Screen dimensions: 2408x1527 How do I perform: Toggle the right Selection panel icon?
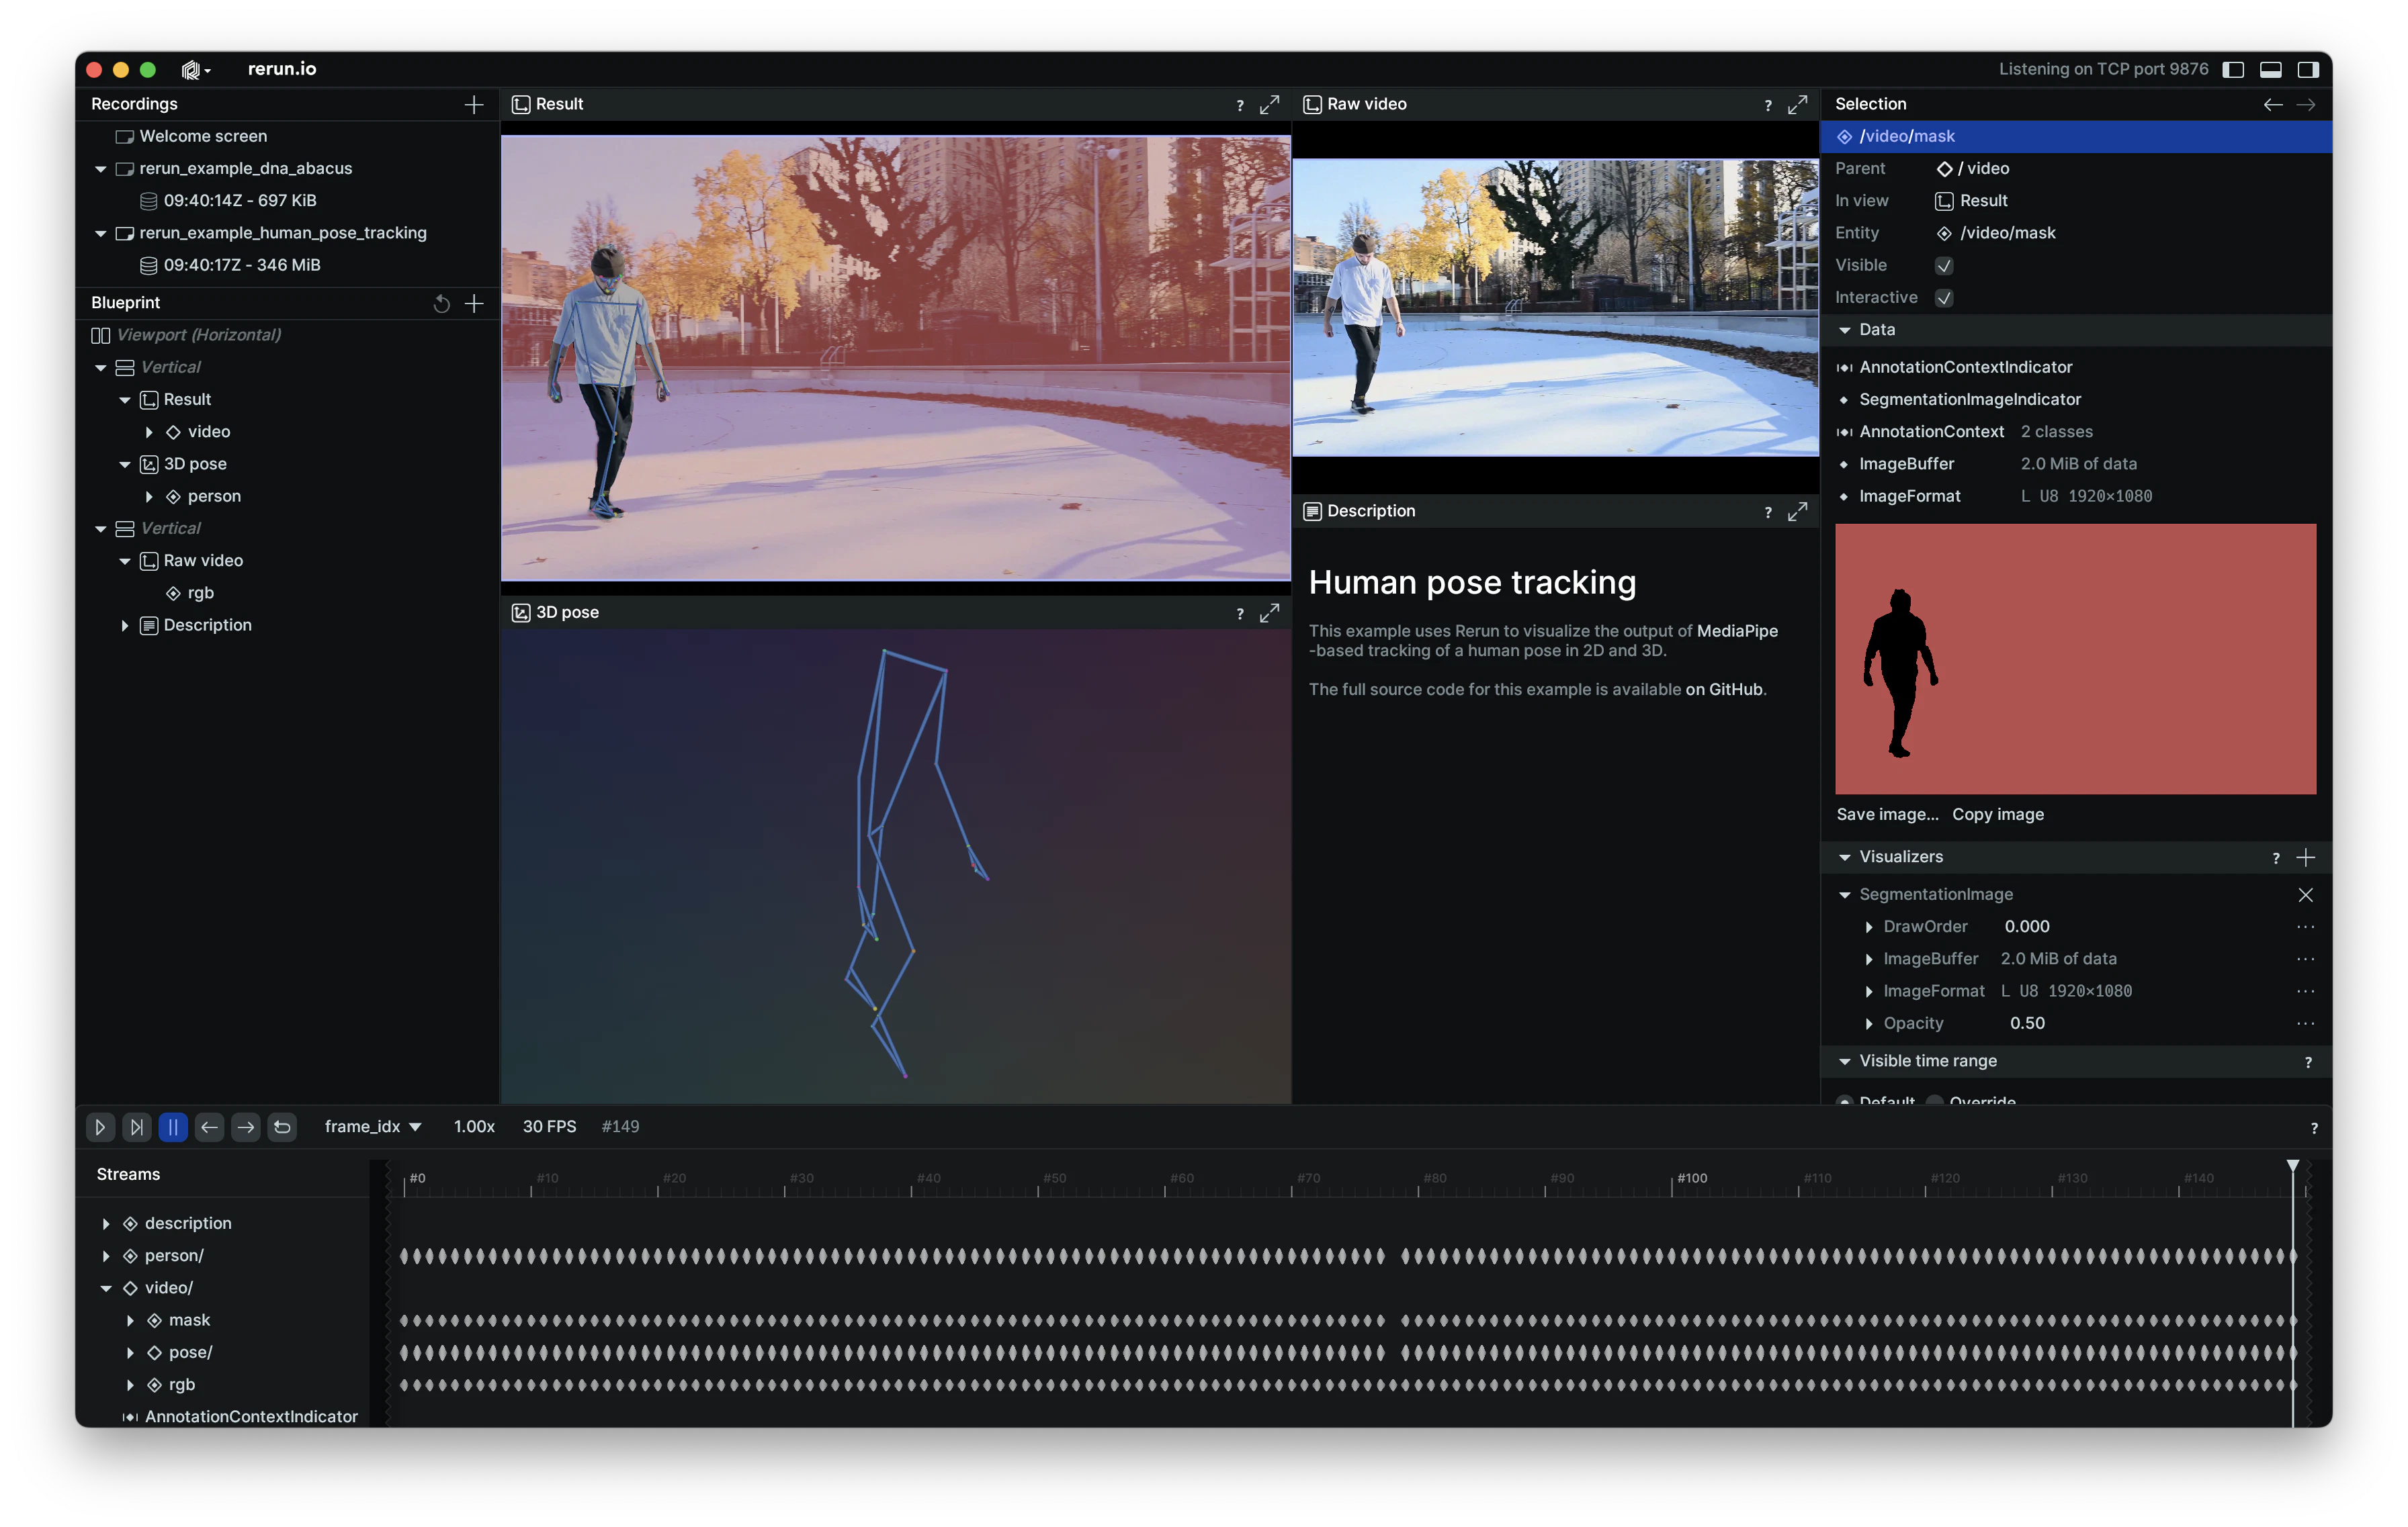[2308, 69]
